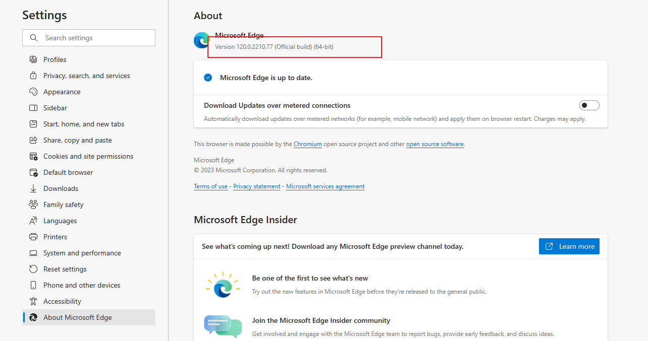The width and height of the screenshot is (648, 341).
Task: Open the Microsoft services agreement link
Action: click(x=326, y=186)
